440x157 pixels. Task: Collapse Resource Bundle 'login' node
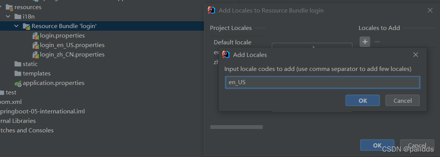[x=16, y=26]
